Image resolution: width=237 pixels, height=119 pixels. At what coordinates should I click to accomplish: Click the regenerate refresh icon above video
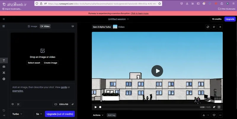pos(208,27)
